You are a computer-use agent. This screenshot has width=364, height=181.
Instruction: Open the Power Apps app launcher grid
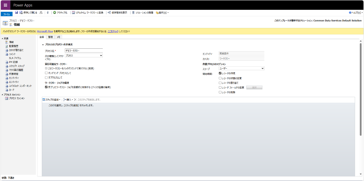[5, 5]
